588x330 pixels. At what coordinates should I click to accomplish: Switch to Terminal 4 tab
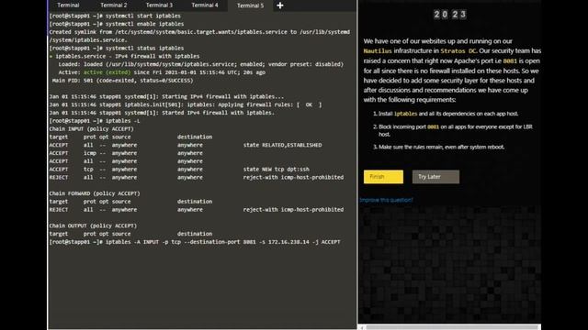tap(205, 5)
